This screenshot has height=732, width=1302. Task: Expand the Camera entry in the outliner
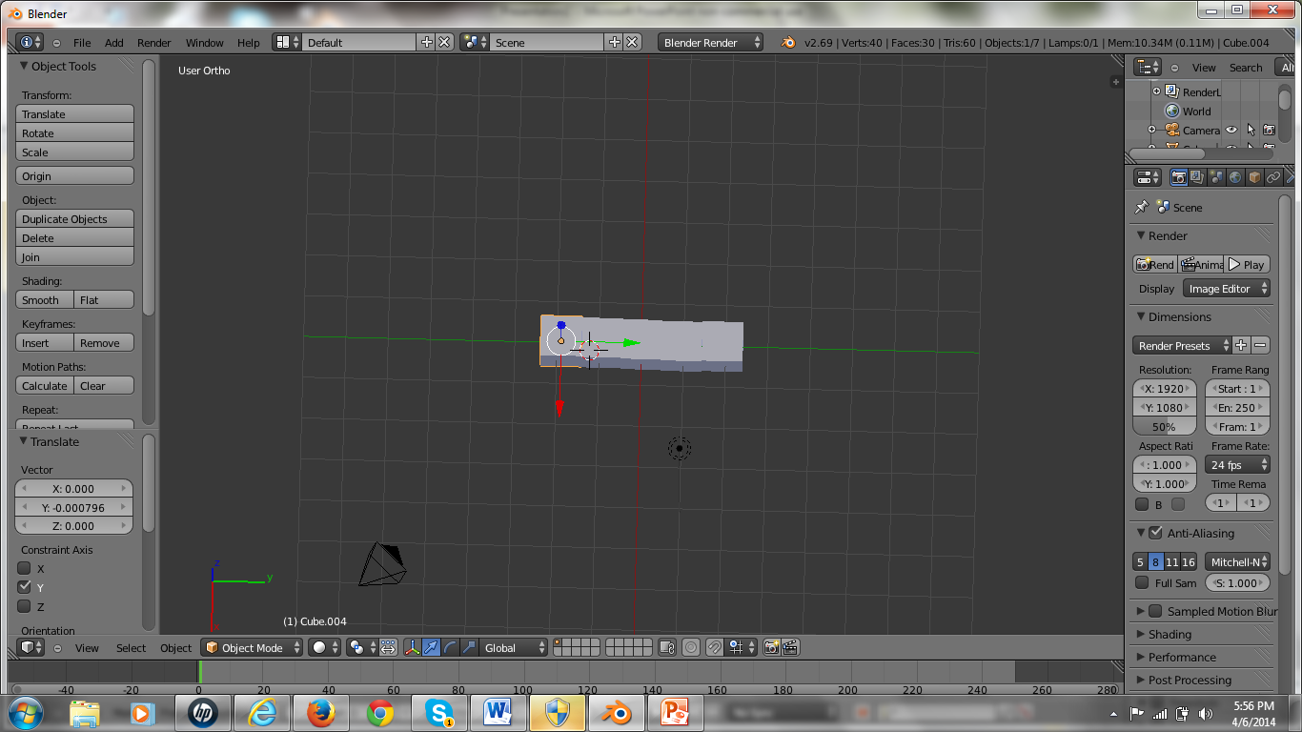pos(1152,131)
